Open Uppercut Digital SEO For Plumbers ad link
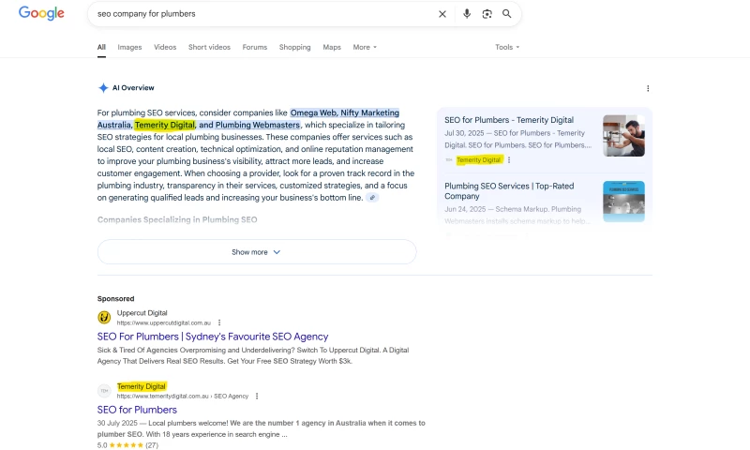Image resolution: width=750 pixels, height=450 pixels. click(213, 337)
